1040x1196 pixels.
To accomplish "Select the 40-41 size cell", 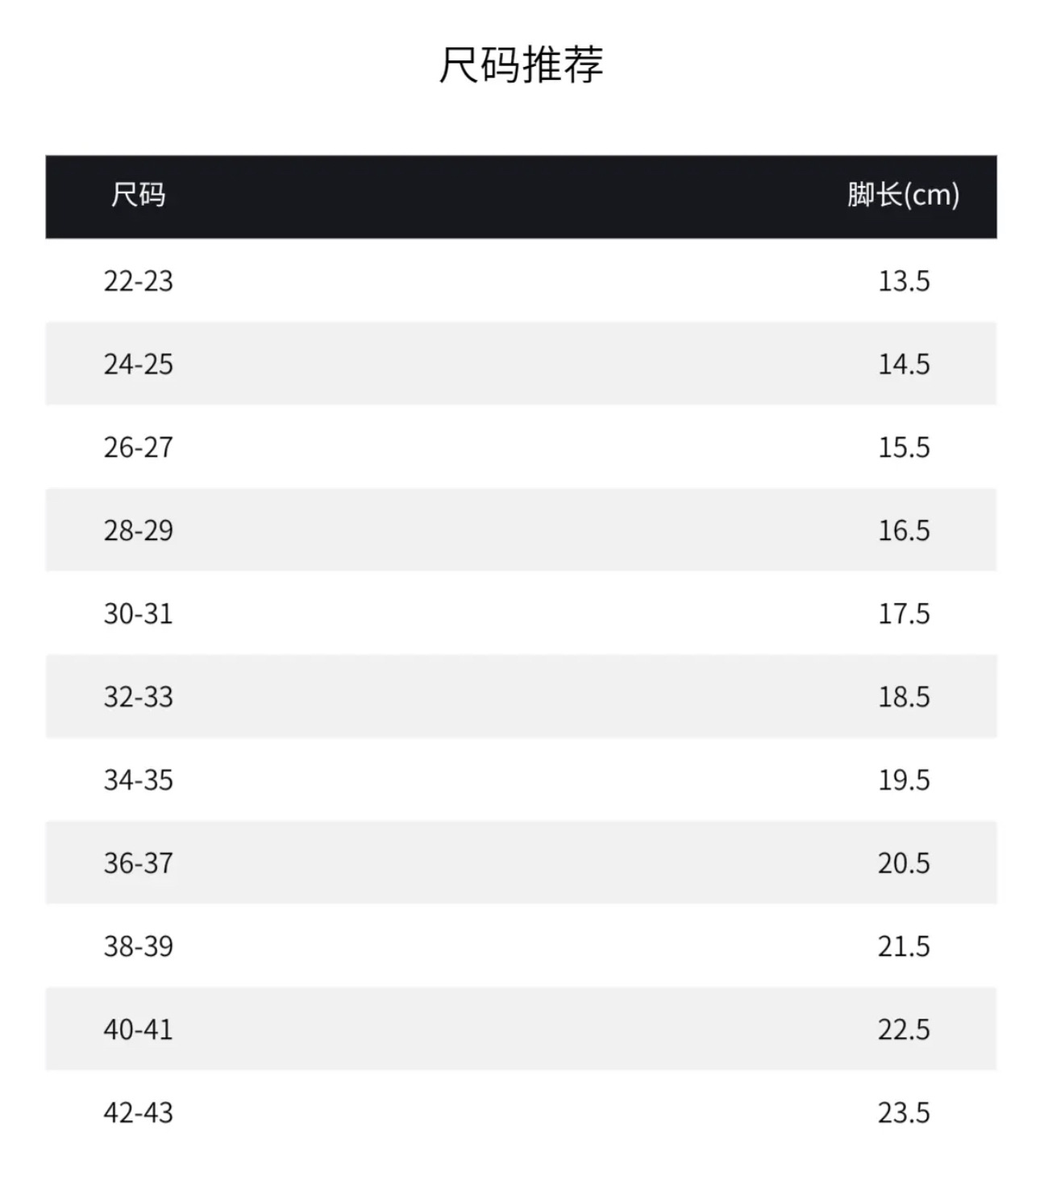I will (x=138, y=1030).
